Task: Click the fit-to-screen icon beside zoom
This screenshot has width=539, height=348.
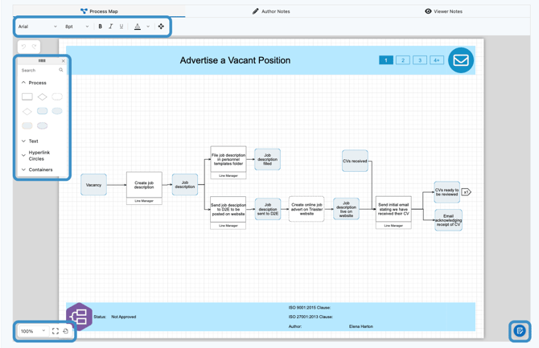Action: (56, 331)
